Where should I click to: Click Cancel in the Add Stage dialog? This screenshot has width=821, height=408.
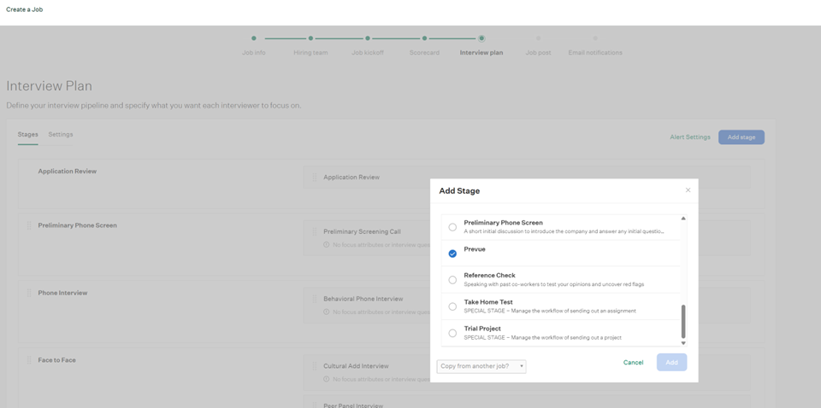(x=633, y=363)
